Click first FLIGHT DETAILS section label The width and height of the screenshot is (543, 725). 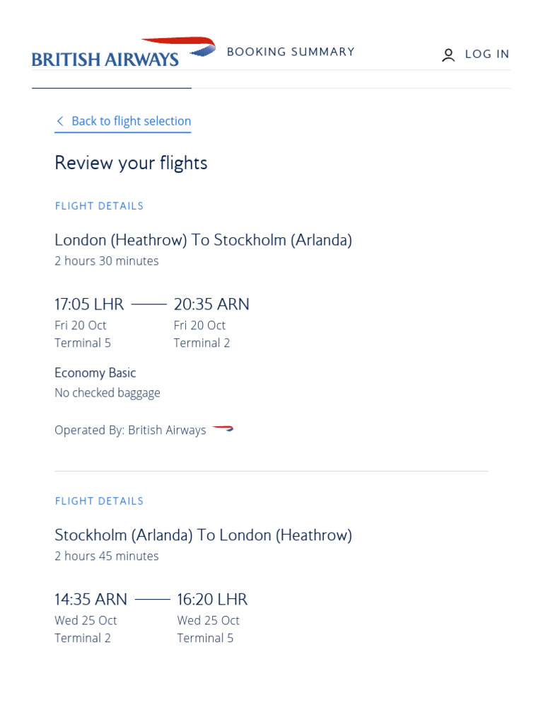point(99,206)
